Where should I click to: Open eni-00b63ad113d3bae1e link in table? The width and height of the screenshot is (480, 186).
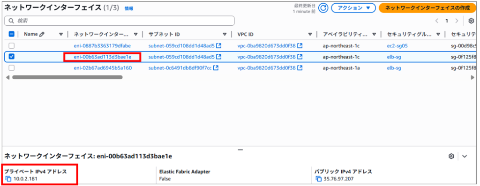[x=102, y=57]
